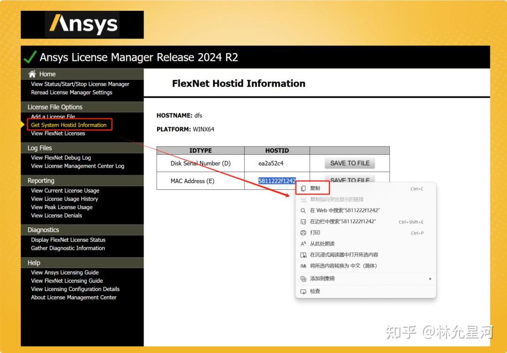Click the immersive reader book icon
This screenshot has height=353, width=507.
point(304,255)
